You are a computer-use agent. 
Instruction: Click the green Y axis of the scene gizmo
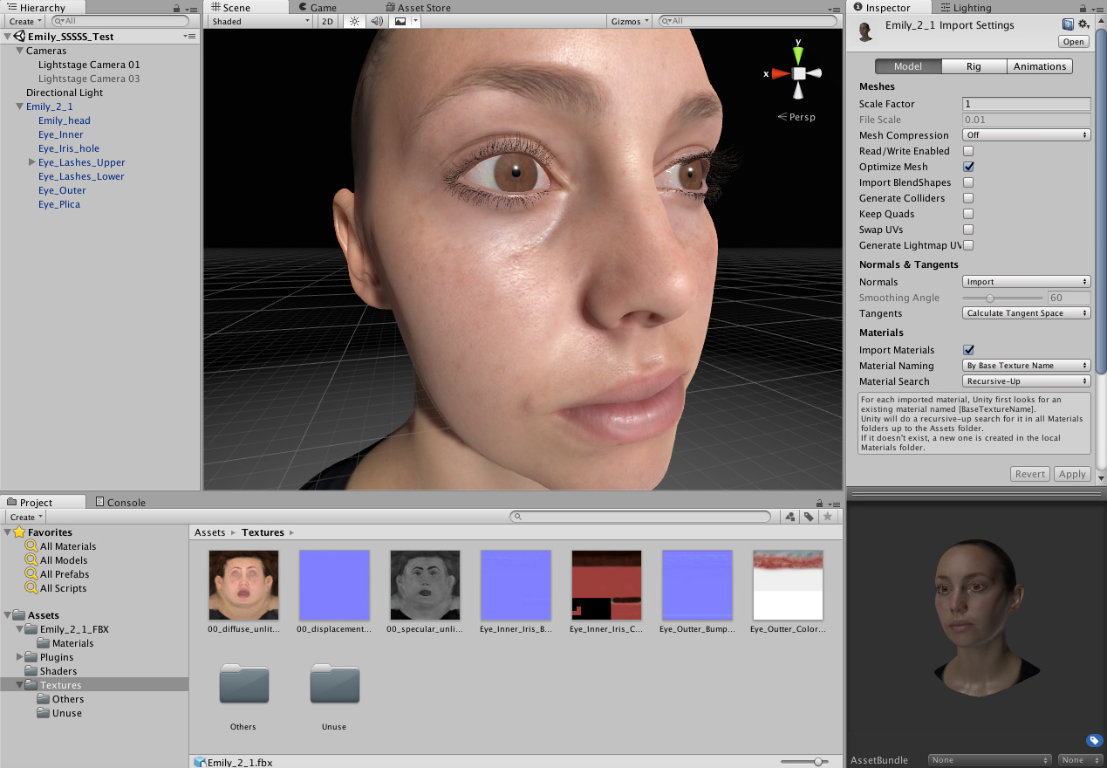(x=796, y=54)
